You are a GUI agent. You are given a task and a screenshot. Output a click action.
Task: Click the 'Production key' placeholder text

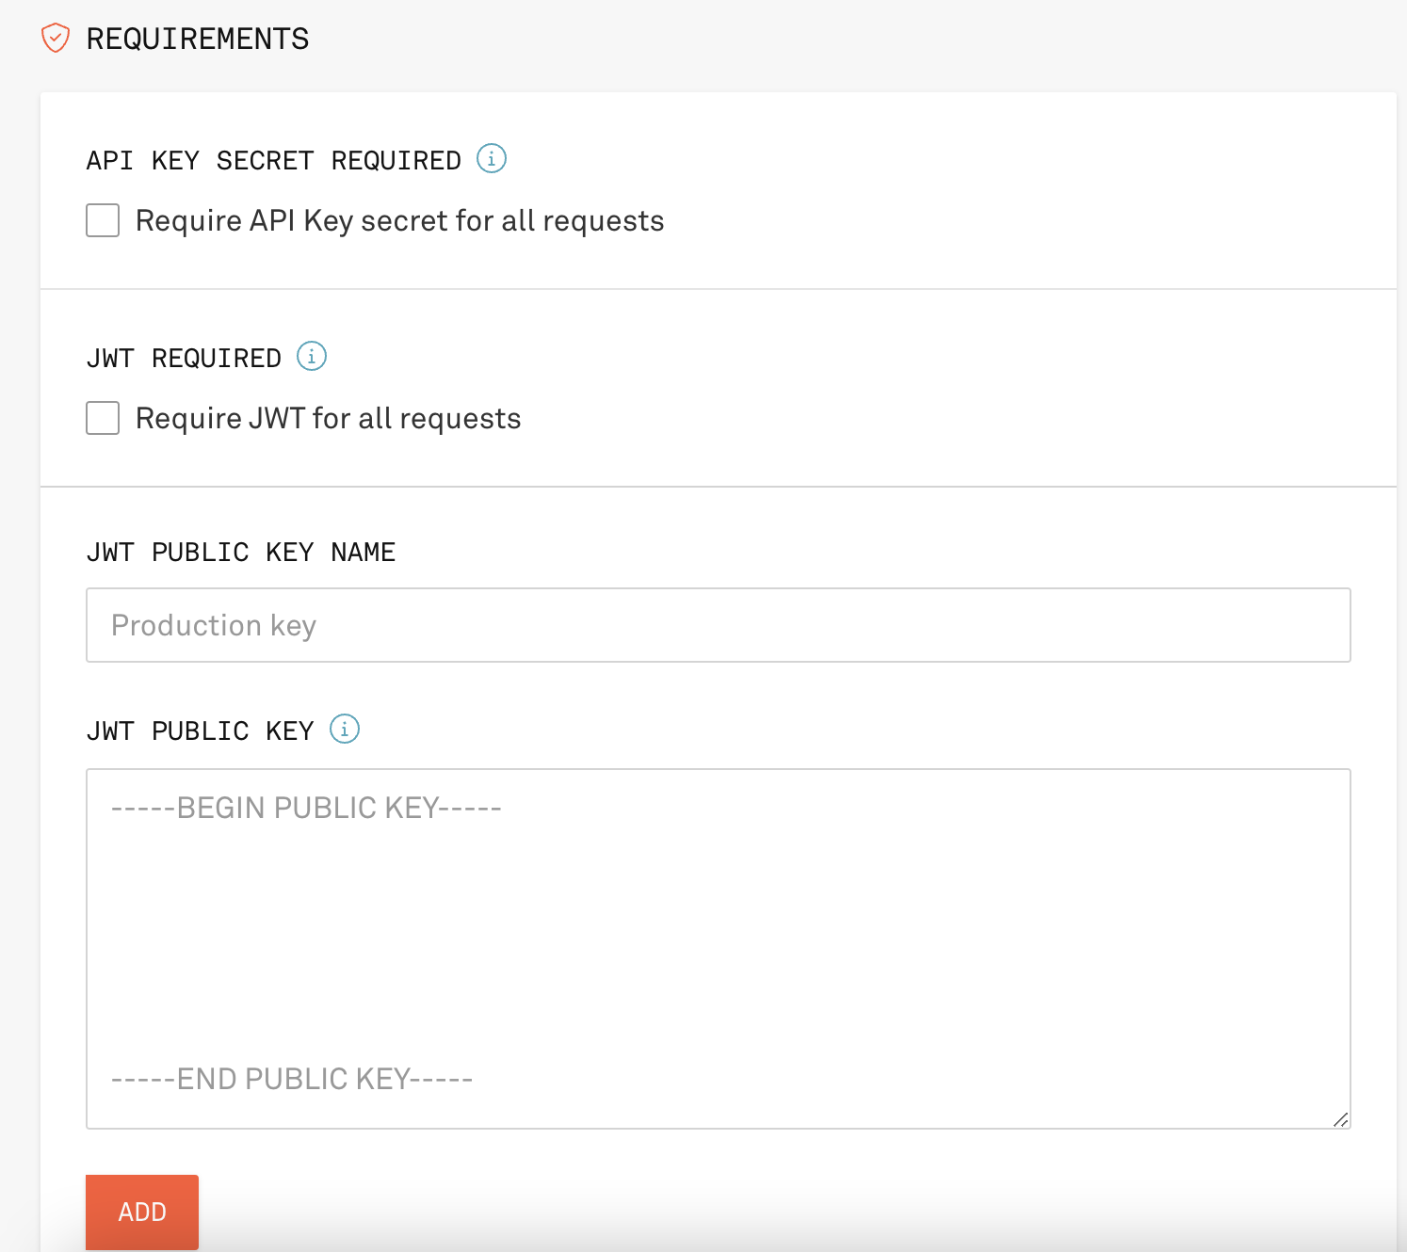[x=214, y=626]
